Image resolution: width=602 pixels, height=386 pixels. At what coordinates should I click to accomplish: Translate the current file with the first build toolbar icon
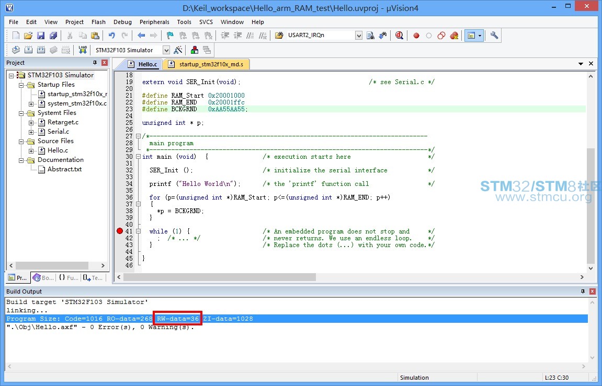pyautogui.click(x=16, y=50)
